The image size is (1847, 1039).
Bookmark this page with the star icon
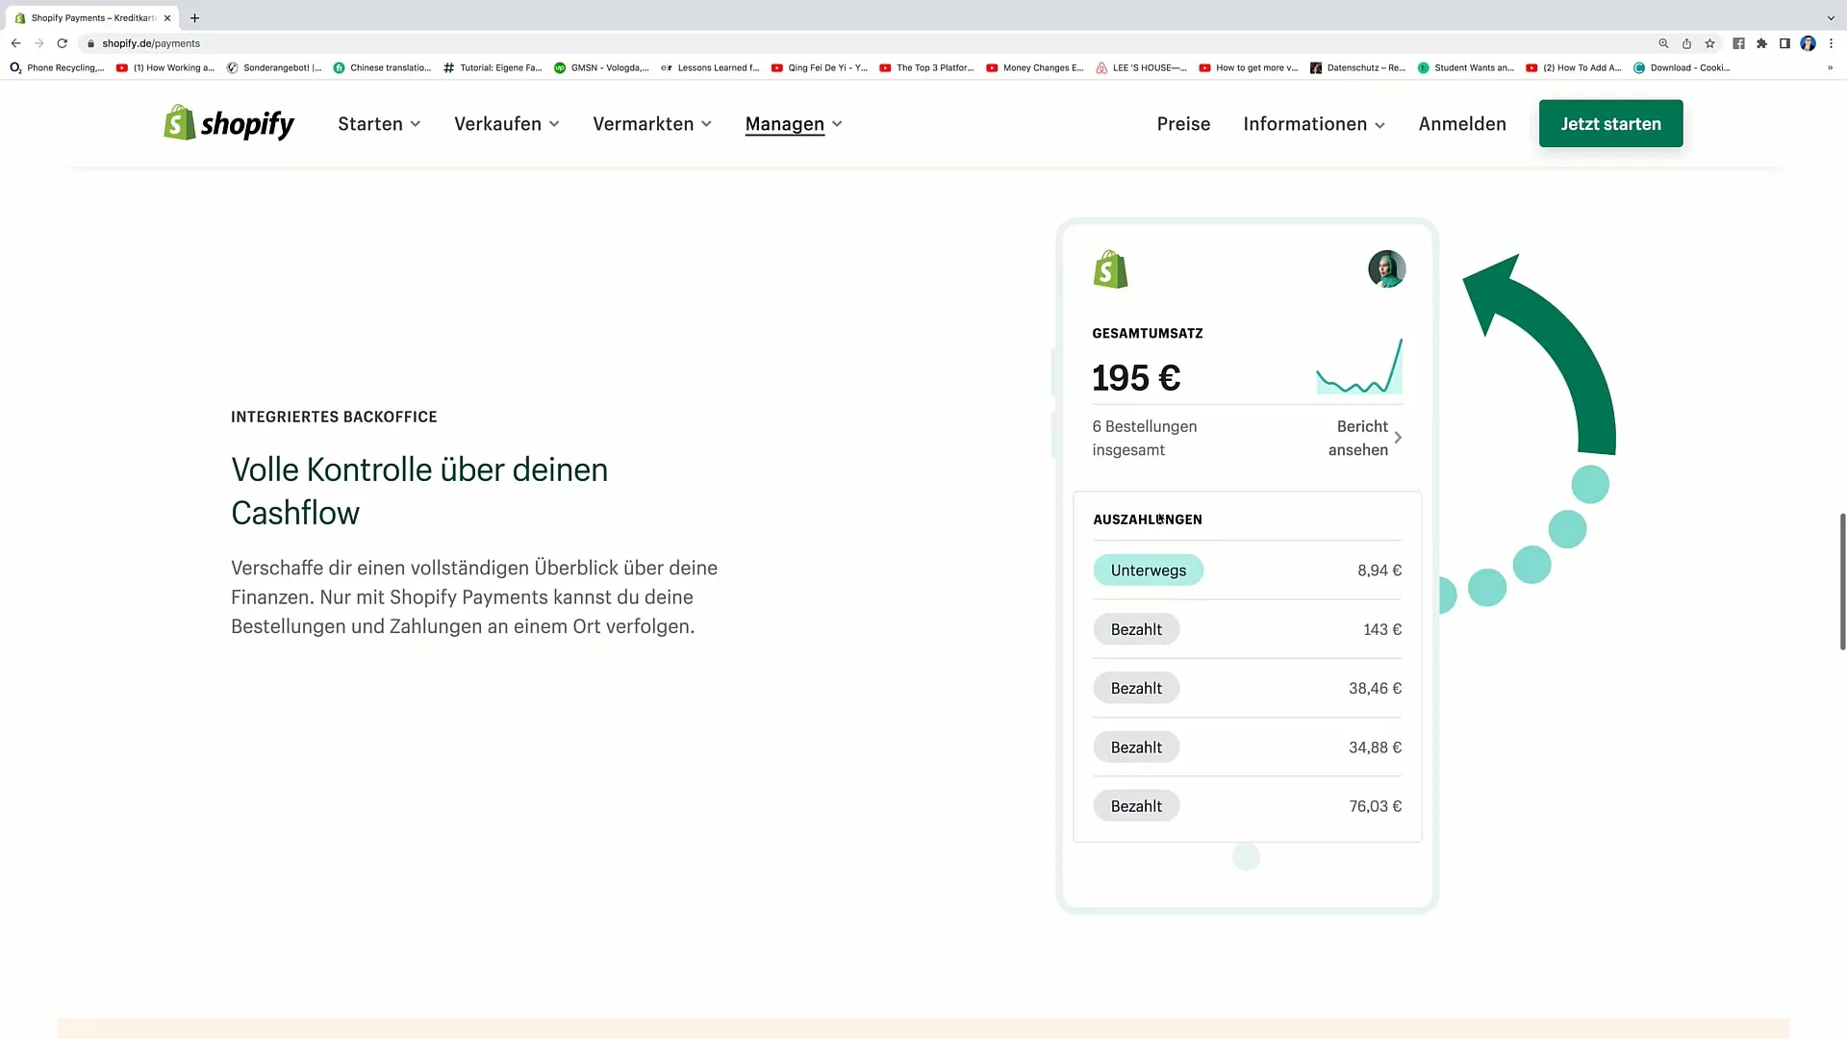pyautogui.click(x=1709, y=43)
